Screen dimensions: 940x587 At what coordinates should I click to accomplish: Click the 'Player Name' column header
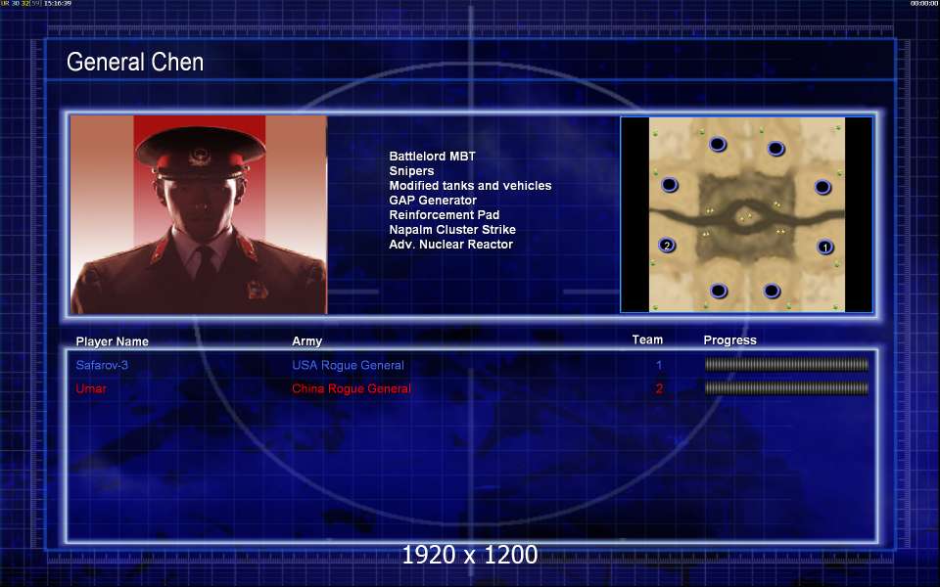(x=112, y=341)
